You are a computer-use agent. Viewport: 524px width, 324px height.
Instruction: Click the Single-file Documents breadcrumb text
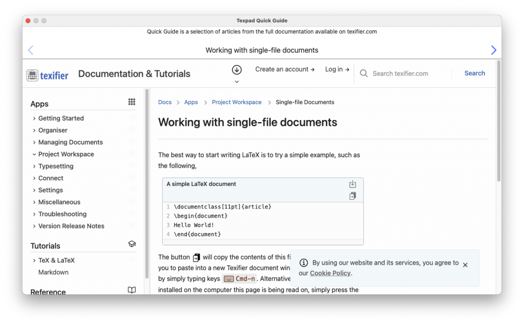coord(305,102)
